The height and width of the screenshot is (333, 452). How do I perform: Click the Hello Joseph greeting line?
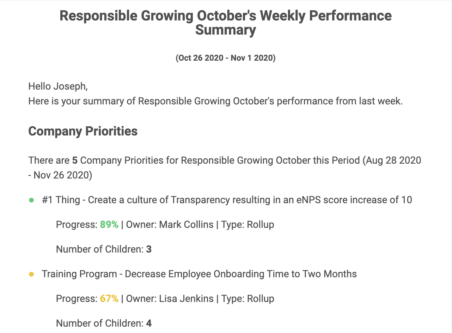click(x=58, y=86)
